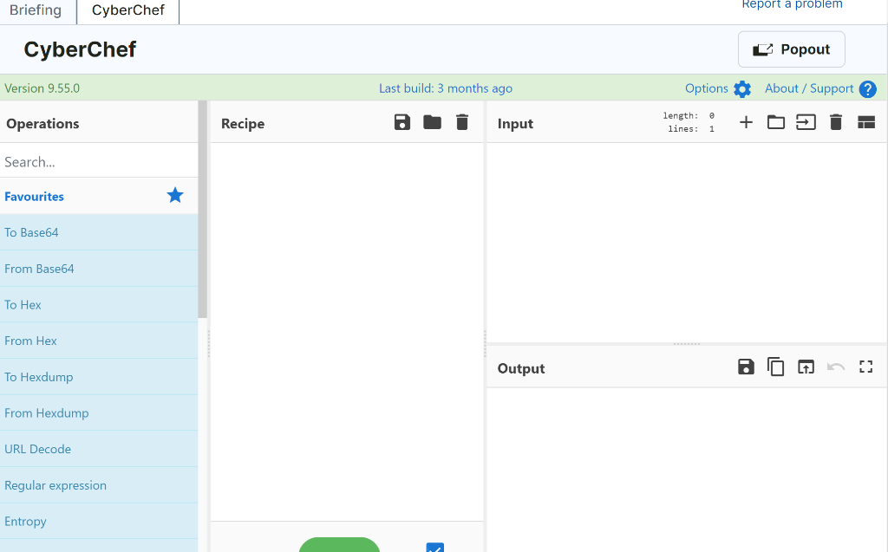Image resolution: width=888 pixels, height=552 pixels.
Task: Click the green Bake button
Action: (339, 545)
